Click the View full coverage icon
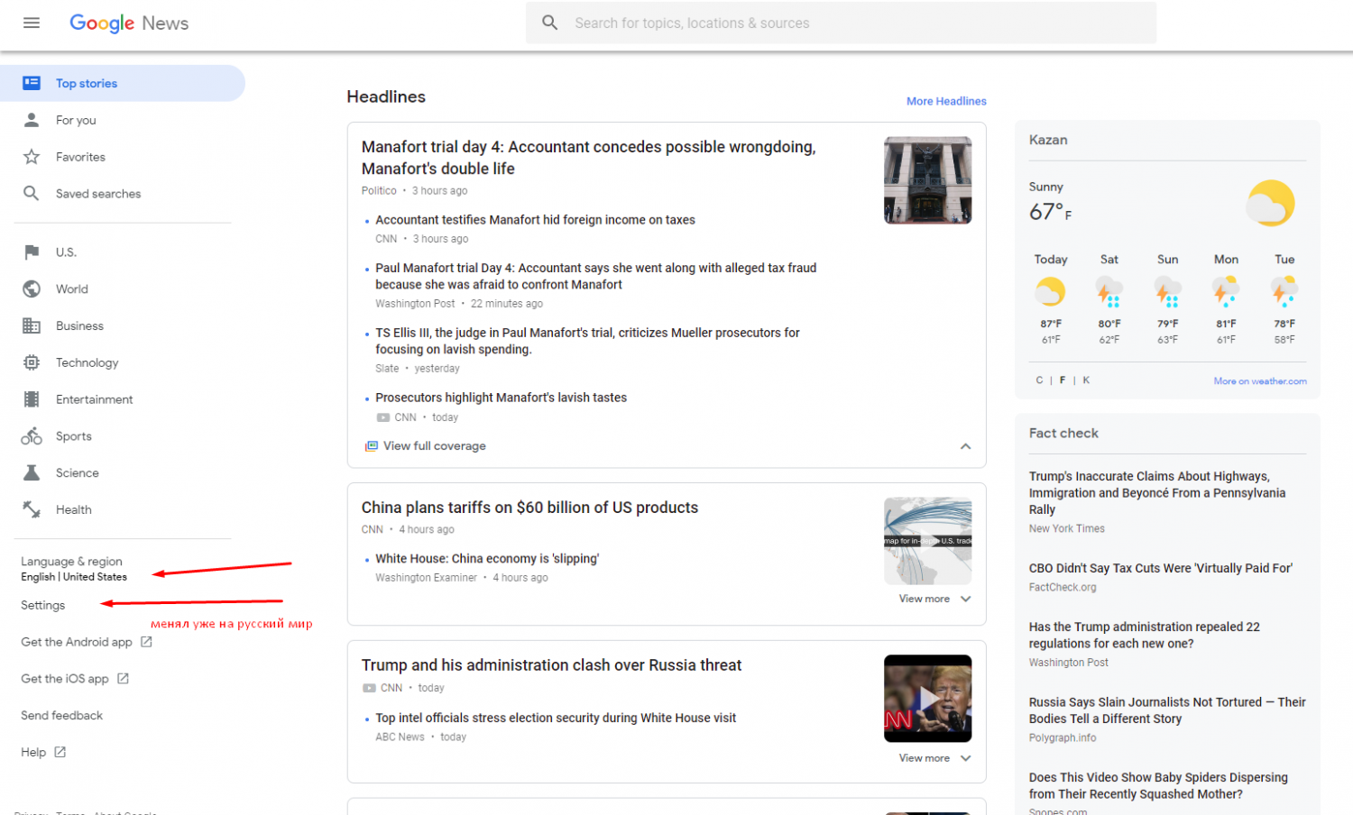This screenshot has width=1353, height=815. [371, 446]
